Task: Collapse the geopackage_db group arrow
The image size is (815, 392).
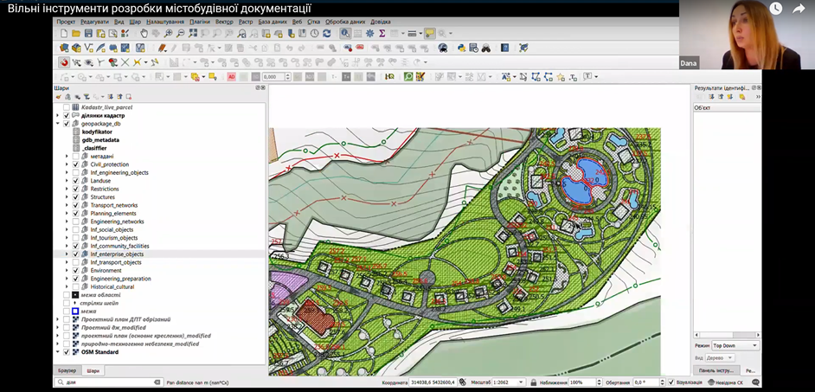Action: [57, 124]
